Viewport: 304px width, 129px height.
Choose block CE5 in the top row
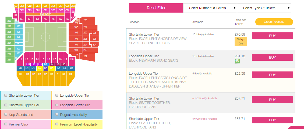(45, 6)
